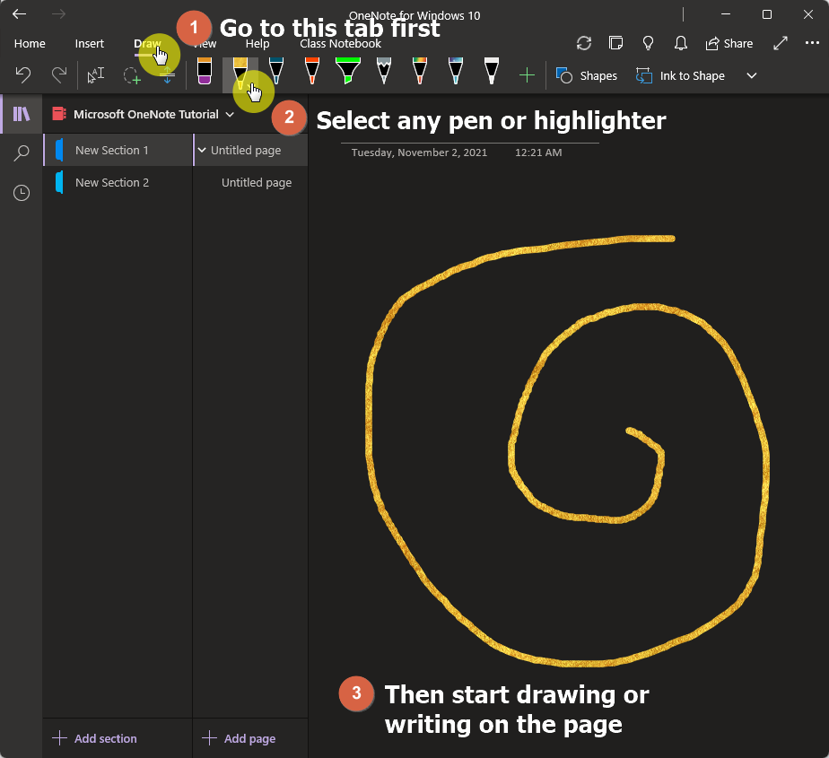Select New Section 2
The height and width of the screenshot is (758, 829).
118,182
